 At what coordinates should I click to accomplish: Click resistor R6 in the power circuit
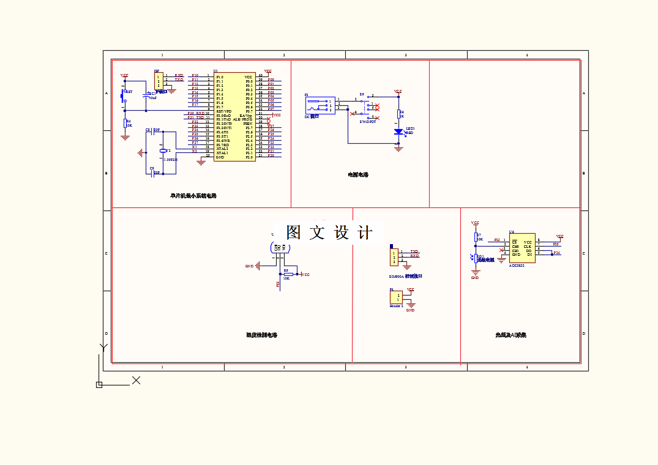pyautogui.click(x=398, y=114)
